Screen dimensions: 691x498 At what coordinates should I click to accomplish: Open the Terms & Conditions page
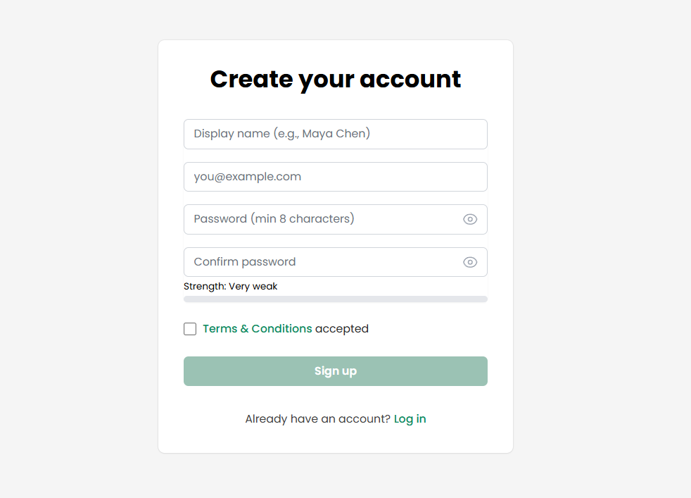[x=256, y=328]
